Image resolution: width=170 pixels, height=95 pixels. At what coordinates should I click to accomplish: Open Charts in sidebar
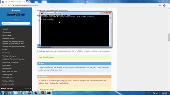5,50
